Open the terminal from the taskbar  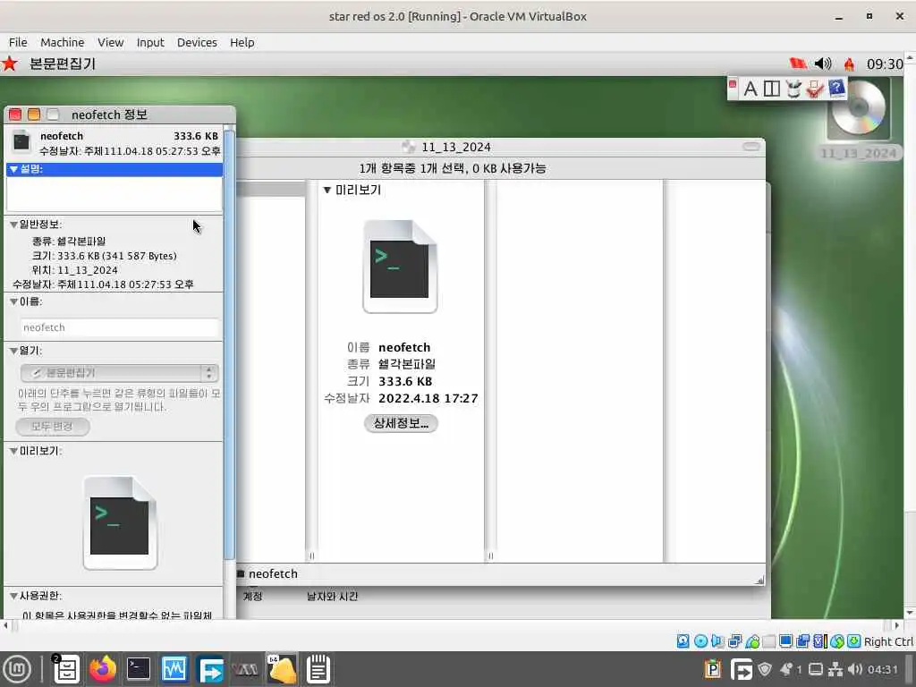point(139,669)
